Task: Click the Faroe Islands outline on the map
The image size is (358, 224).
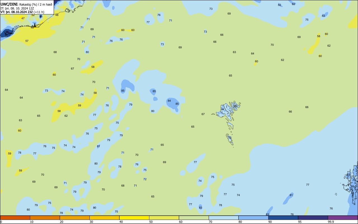Action: pos(227,124)
